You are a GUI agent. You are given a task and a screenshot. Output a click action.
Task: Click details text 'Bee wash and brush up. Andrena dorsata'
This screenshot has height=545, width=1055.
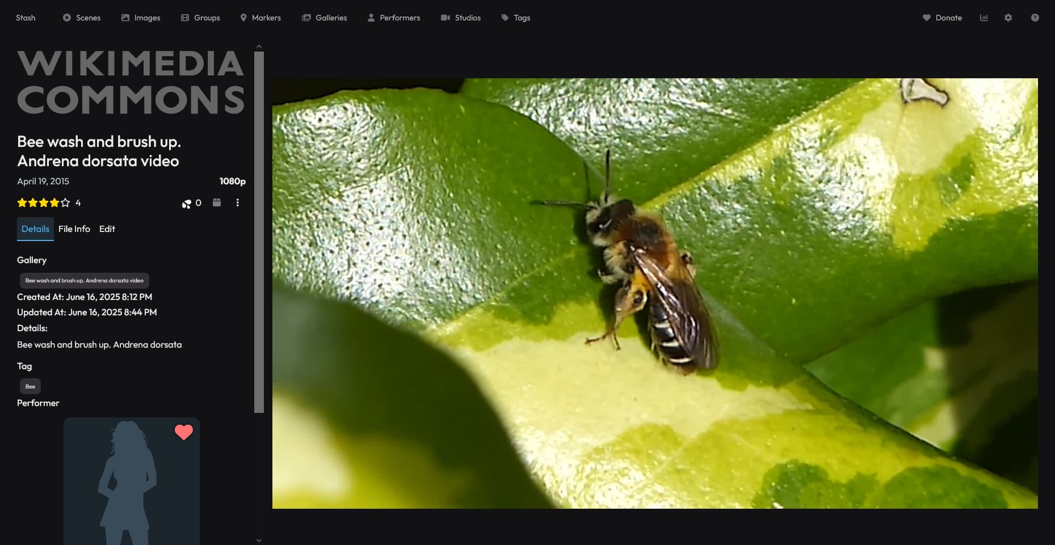(99, 344)
